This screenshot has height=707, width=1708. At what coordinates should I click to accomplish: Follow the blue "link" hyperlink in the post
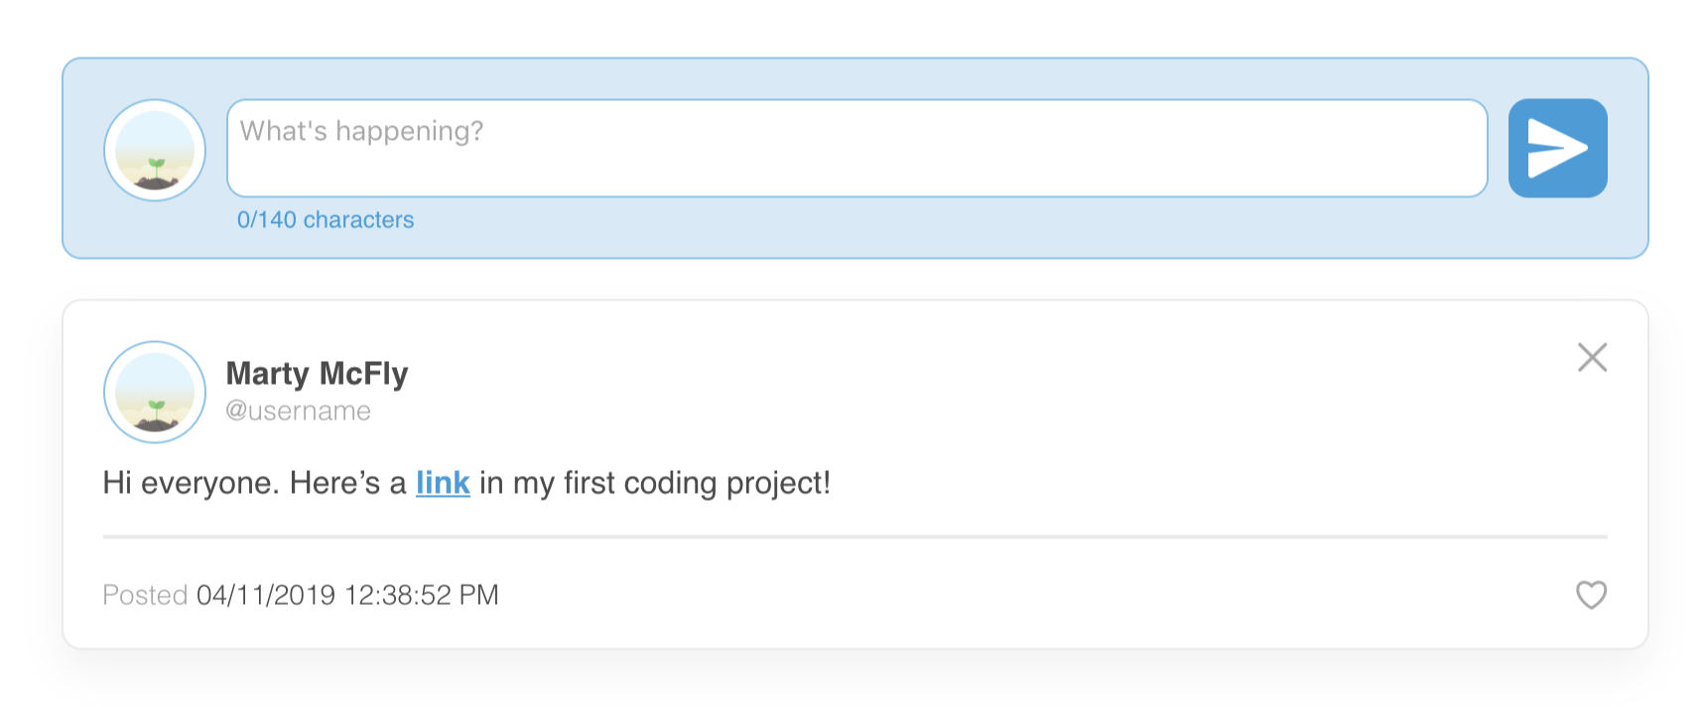coord(443,483)
